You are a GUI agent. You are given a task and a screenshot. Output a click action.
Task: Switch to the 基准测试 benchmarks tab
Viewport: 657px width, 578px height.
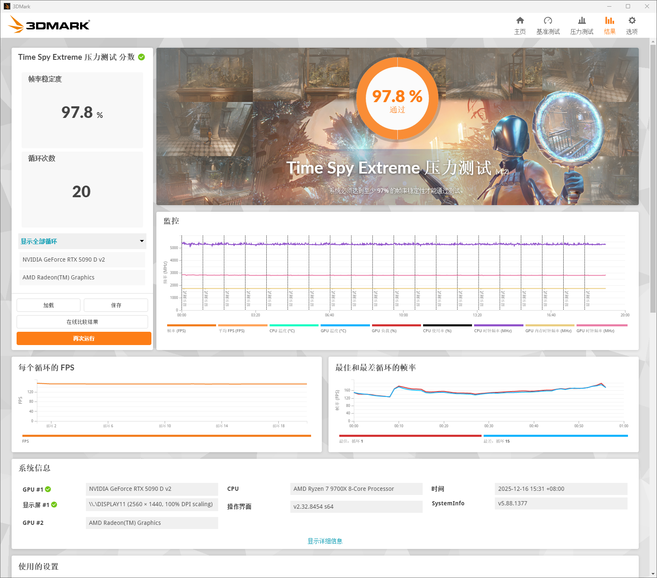(548, 26)
